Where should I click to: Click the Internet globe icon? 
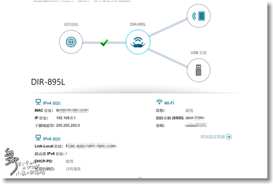[71, 42]
